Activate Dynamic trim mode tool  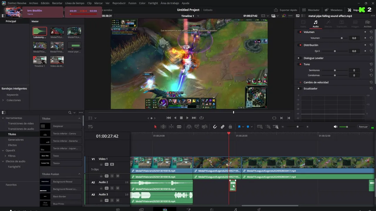click(x=171, y=127)
